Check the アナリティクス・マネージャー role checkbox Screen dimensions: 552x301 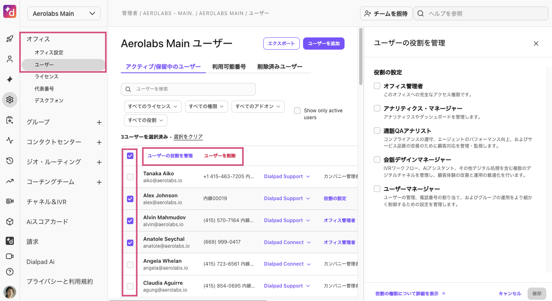[x=377, y=108]
